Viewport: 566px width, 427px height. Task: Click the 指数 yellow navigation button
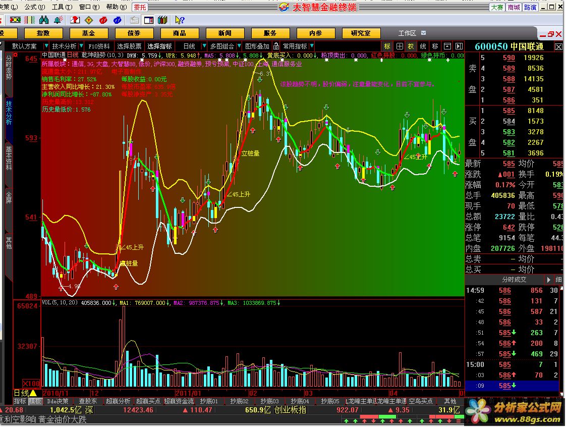pyautogui.click(x=43, y=33)
